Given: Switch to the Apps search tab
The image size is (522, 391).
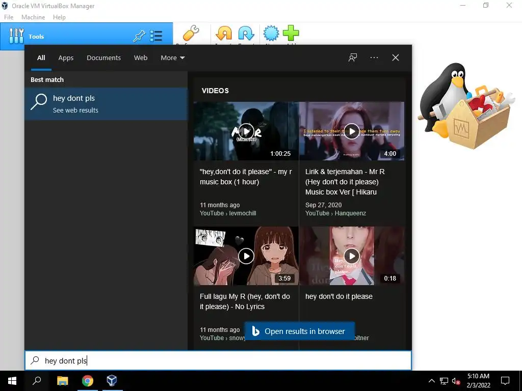Looking at the screenshot, I should tap(66, 58).
